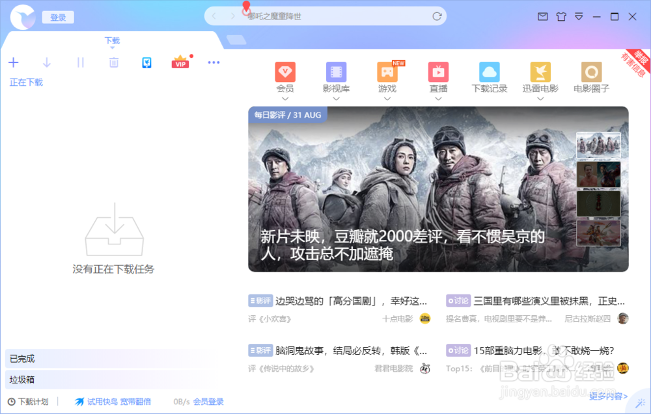Viewport: 651px width, 414px height.
Task: Expand the chevron under 游戏
Action: [387, 99]
